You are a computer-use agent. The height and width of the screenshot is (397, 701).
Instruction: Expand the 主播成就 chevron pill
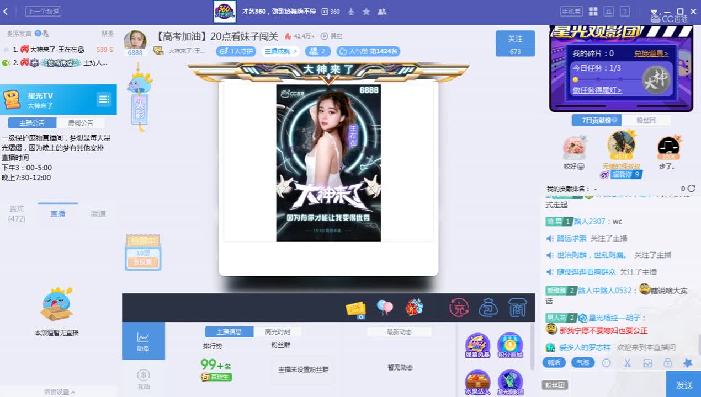click(281, 51)
